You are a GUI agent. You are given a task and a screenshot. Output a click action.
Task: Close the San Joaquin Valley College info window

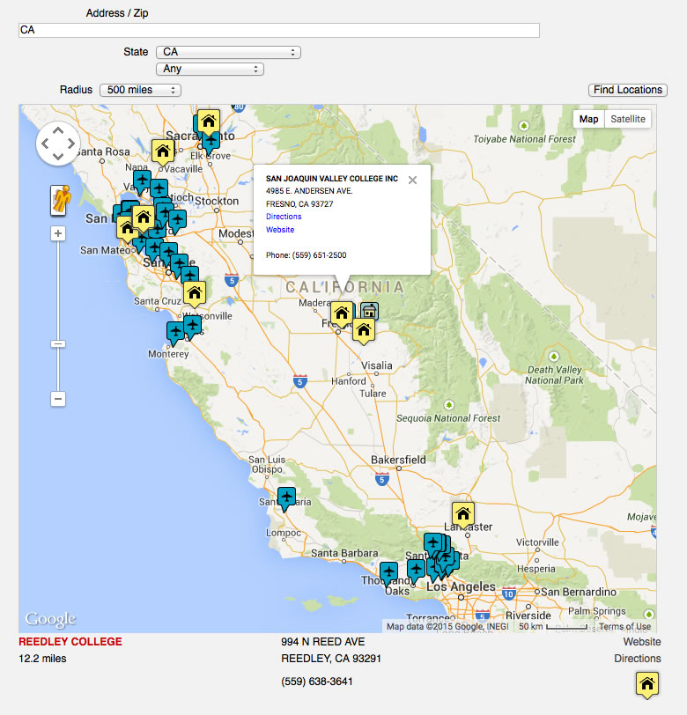[412, 181]
